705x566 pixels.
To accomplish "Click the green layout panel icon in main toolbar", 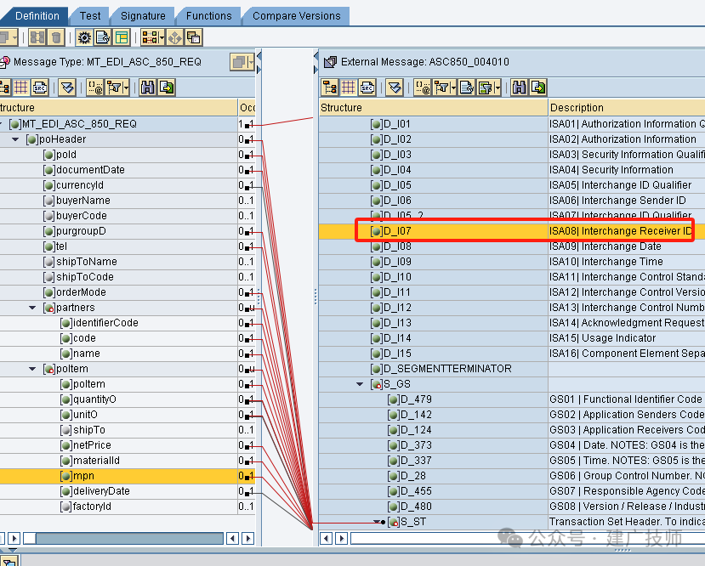I will (122, 37).
